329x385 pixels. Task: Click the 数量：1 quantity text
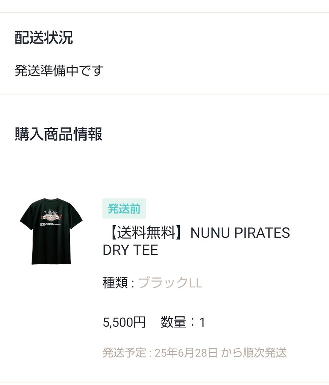coord(183,322)
